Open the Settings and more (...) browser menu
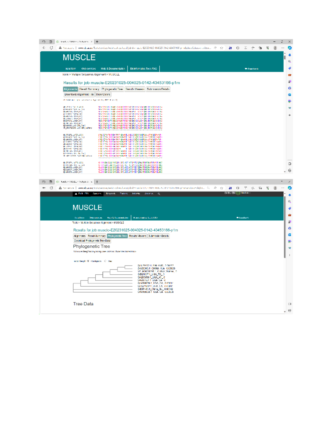This screenshot has width=332, height=430. click(282, 47)
